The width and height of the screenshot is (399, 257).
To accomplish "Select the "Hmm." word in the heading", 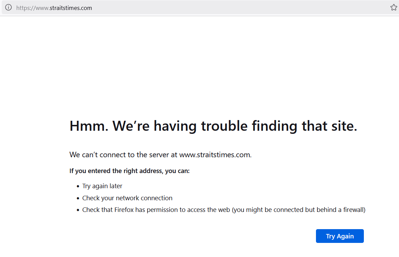I will 89,126.
